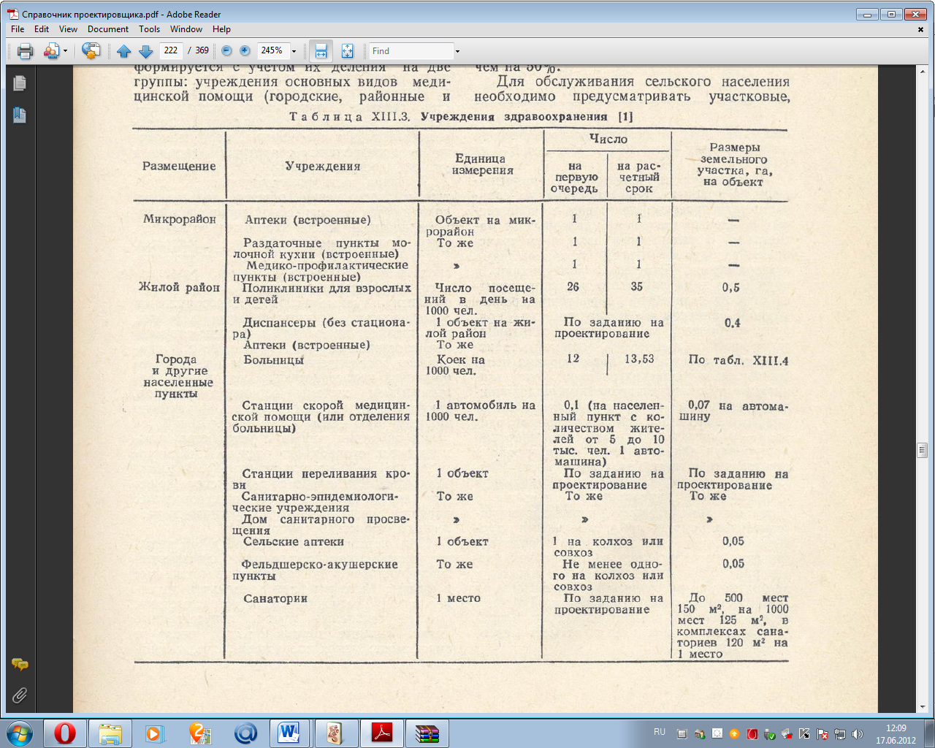Image resolution: width=935 pixels, height=748 pixels.
Task: Open the orange up-arrow tray icon
Action: pyautogui.click(x=734, y=734)
